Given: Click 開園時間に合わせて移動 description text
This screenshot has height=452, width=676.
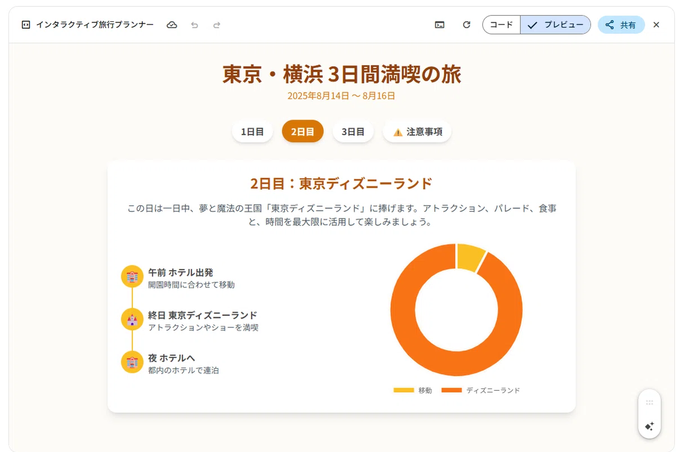Looking at the screenshot, I should click(x=192, y=285).
